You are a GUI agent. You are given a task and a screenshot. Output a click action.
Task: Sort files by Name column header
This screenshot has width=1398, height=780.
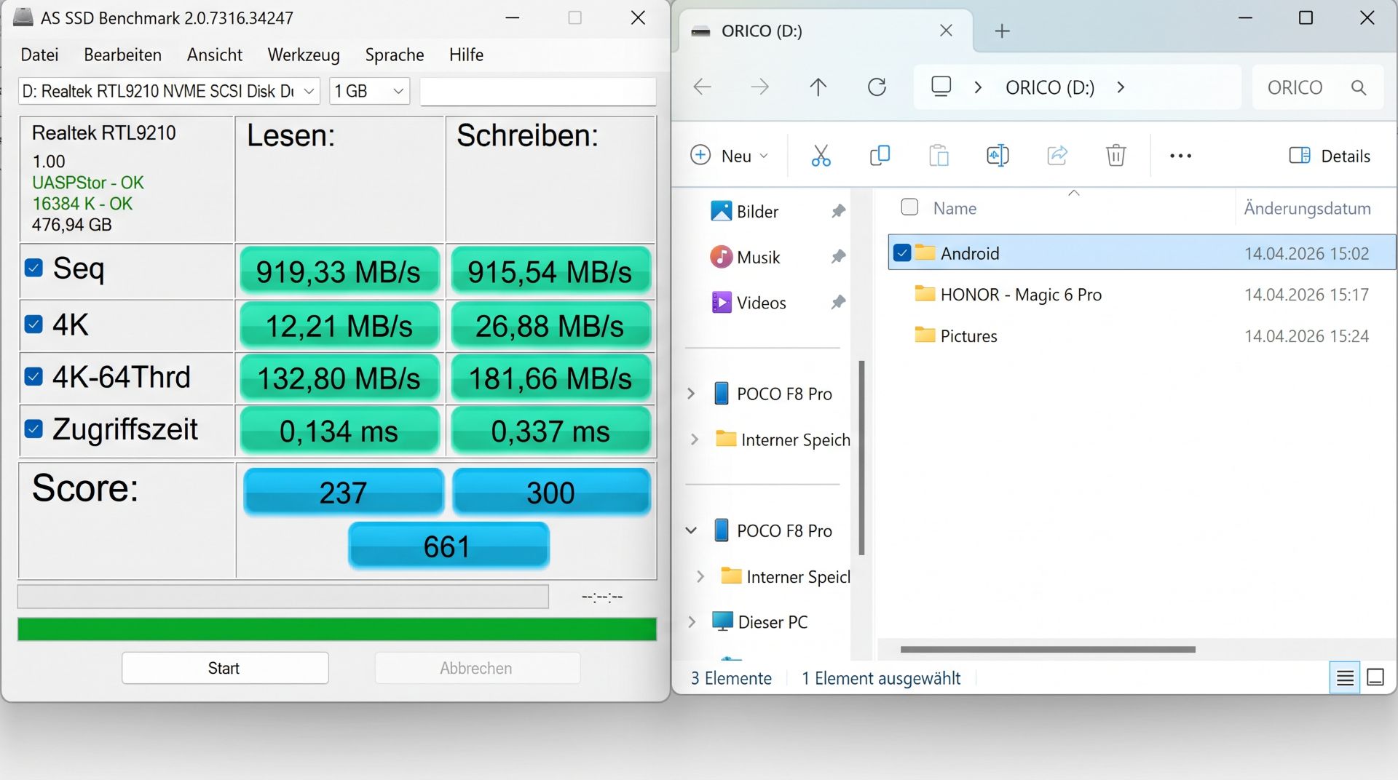click(955, 208)
